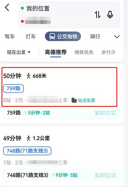The width and height of the screenshot is (128, 187).
Task: Tap the bus icon in 公交地铁 tab
Action: coord(52,37)
